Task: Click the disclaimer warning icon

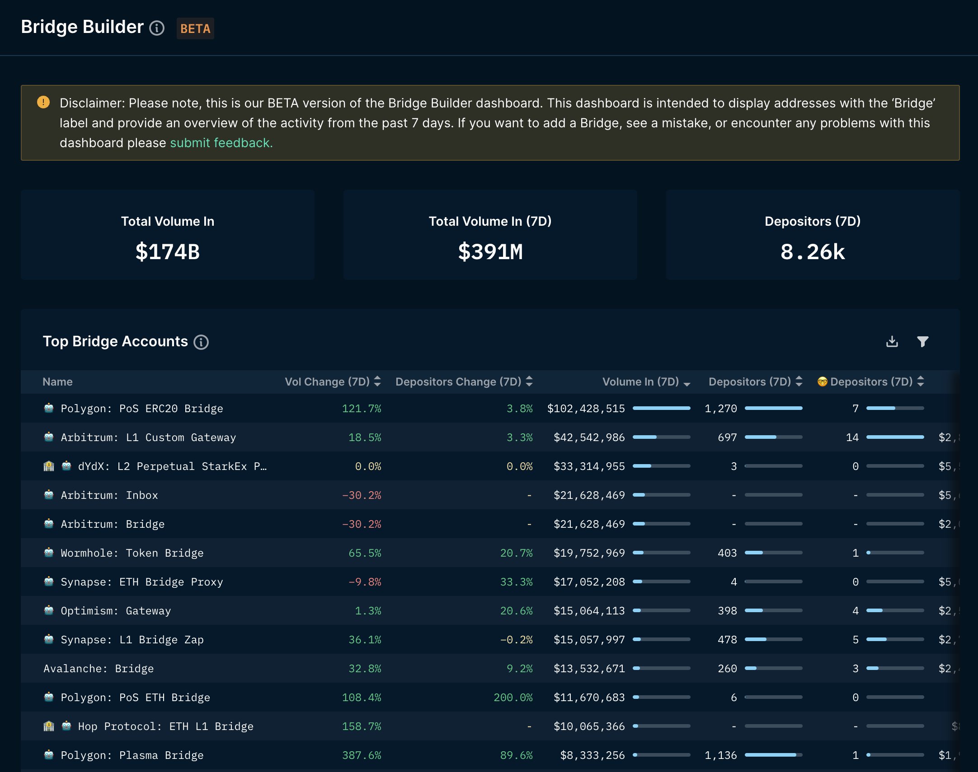Action: (43, 102)
